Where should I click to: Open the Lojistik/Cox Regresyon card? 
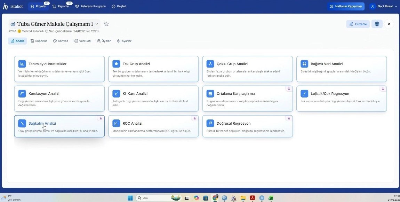[341, 99]
